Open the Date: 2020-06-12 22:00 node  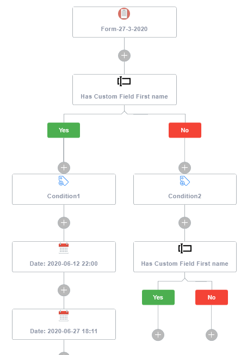pyautogui.click(x=64, y=257)
